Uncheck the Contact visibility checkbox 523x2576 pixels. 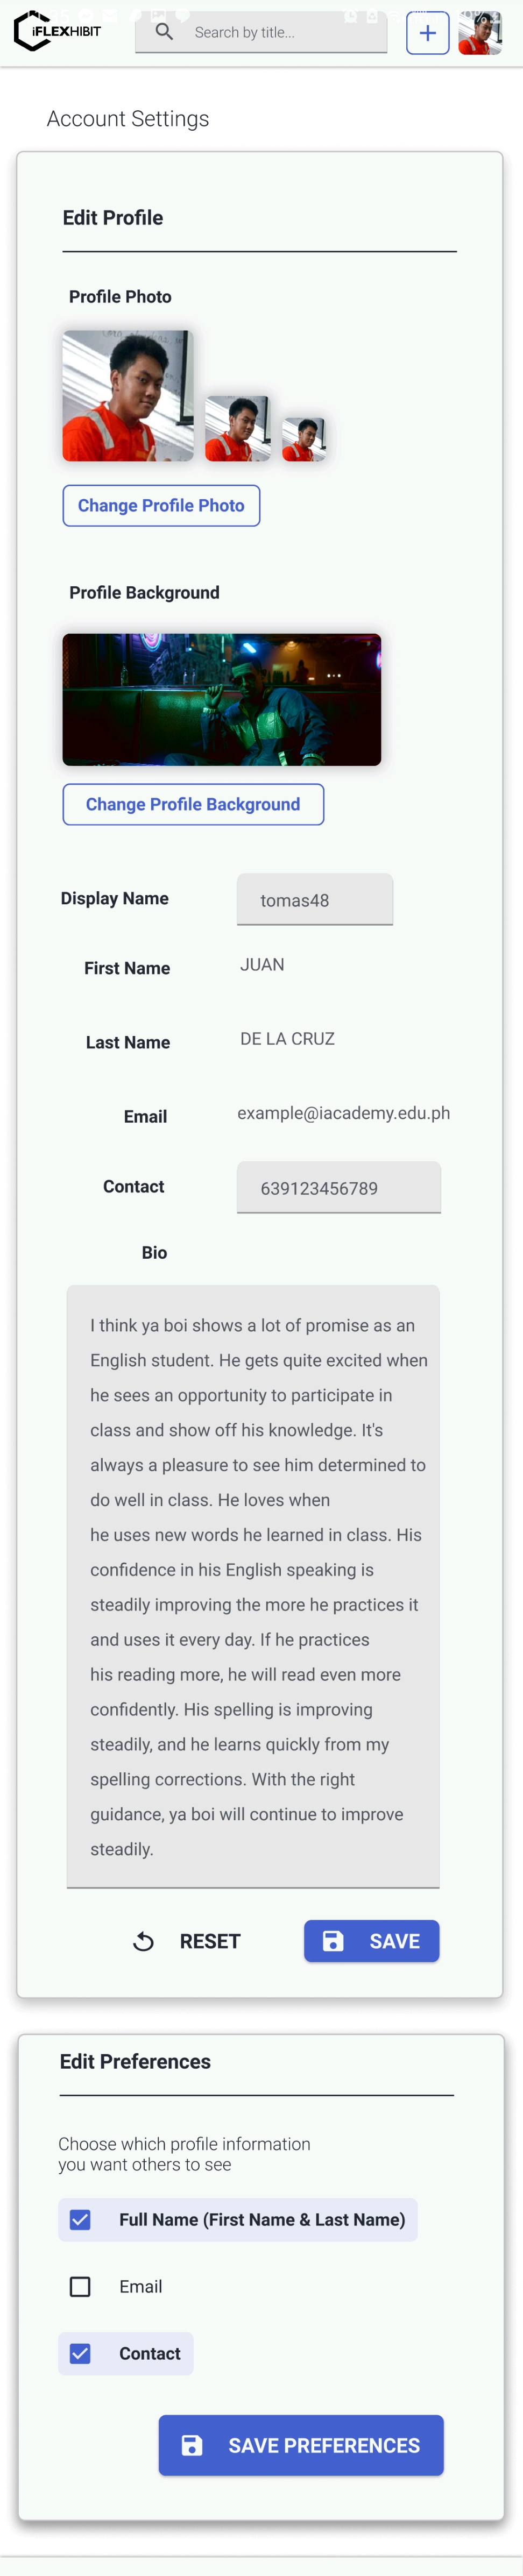80,2353
